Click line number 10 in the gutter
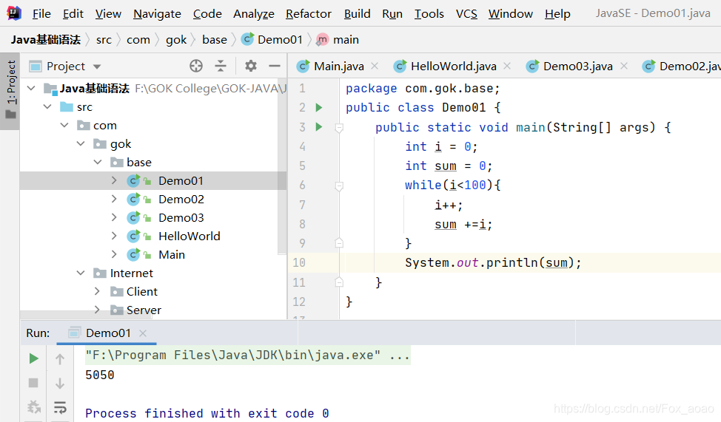Image resolution: width=721 pixels, height=422 pixels. tap(299, 262)
